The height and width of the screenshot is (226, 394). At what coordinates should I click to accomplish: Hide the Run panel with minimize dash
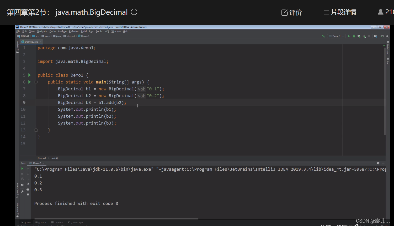pos(383,163)
